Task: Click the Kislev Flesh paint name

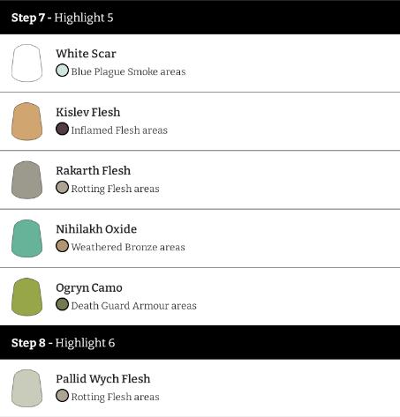Action: pos(88,112)
